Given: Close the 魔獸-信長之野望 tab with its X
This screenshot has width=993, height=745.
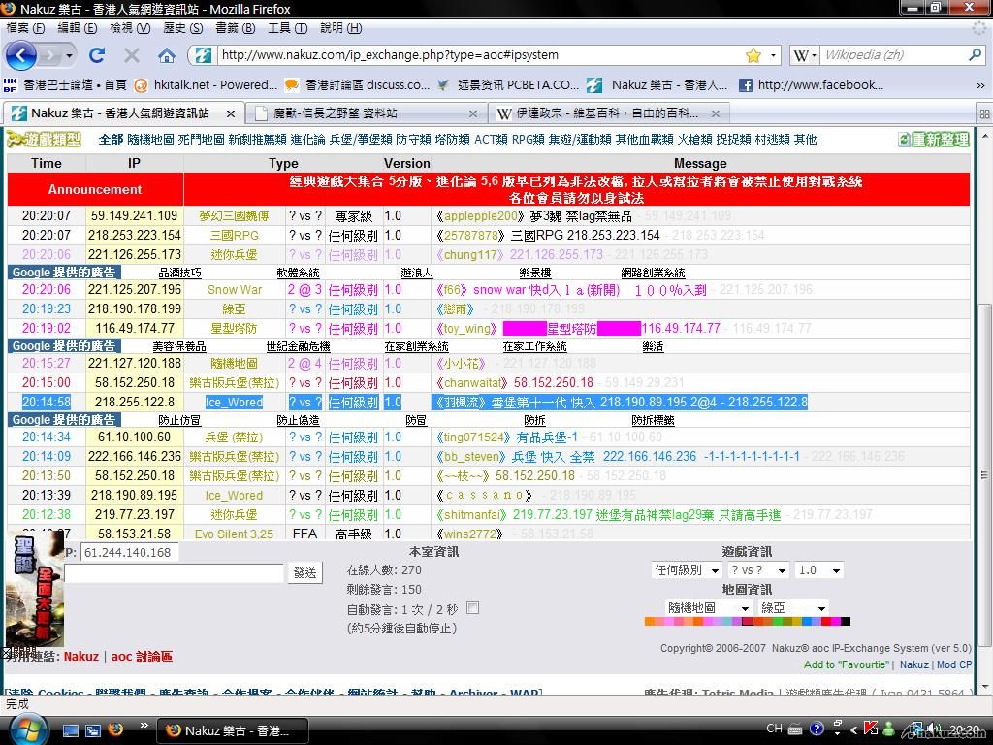Looking at the screenshot, I should pos(473,114).
